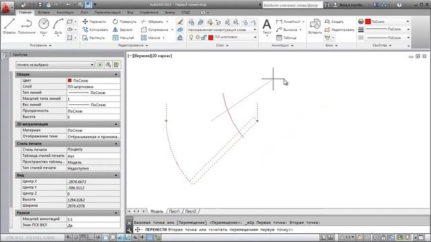Switch to the Управление ribbon tab

(149, 12)
